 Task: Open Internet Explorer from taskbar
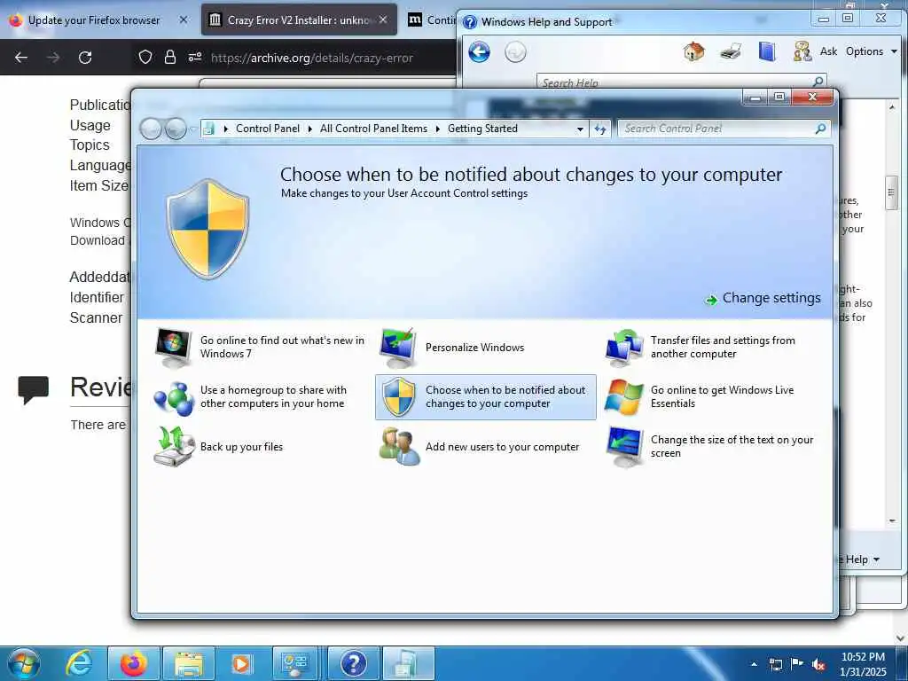click(79, 663)
